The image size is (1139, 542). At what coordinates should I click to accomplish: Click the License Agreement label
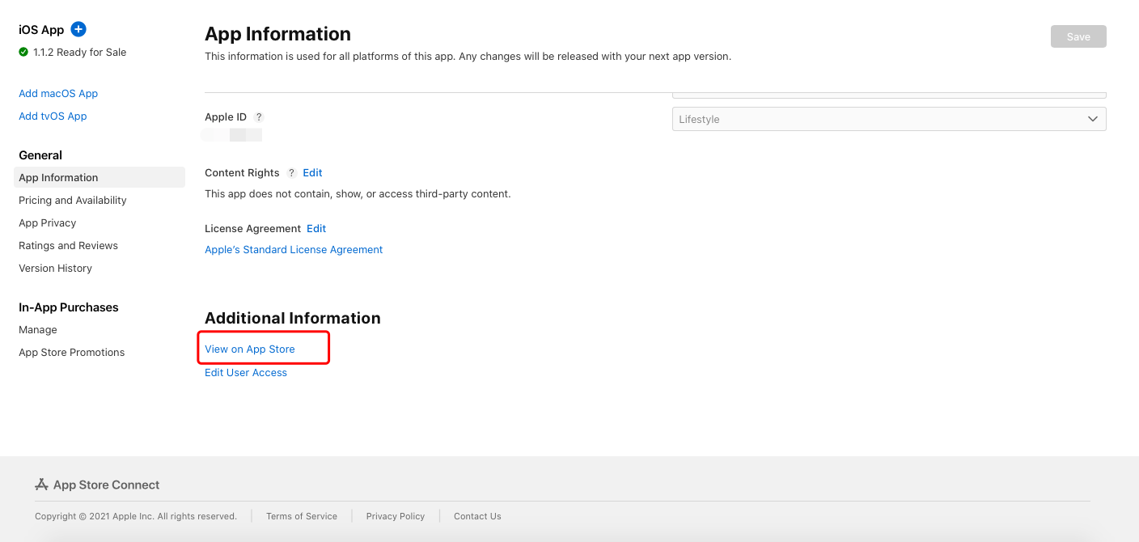252,228
